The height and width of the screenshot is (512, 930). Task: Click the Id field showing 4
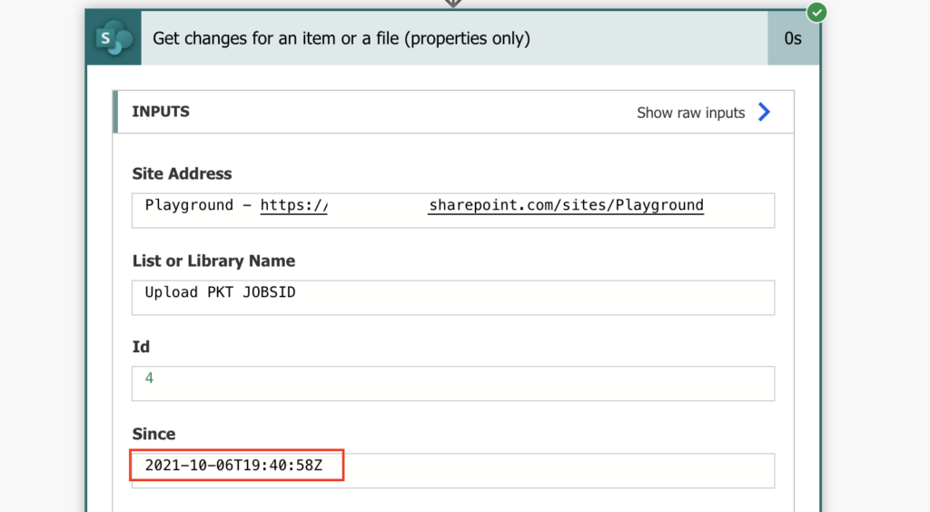coord(453,383)
